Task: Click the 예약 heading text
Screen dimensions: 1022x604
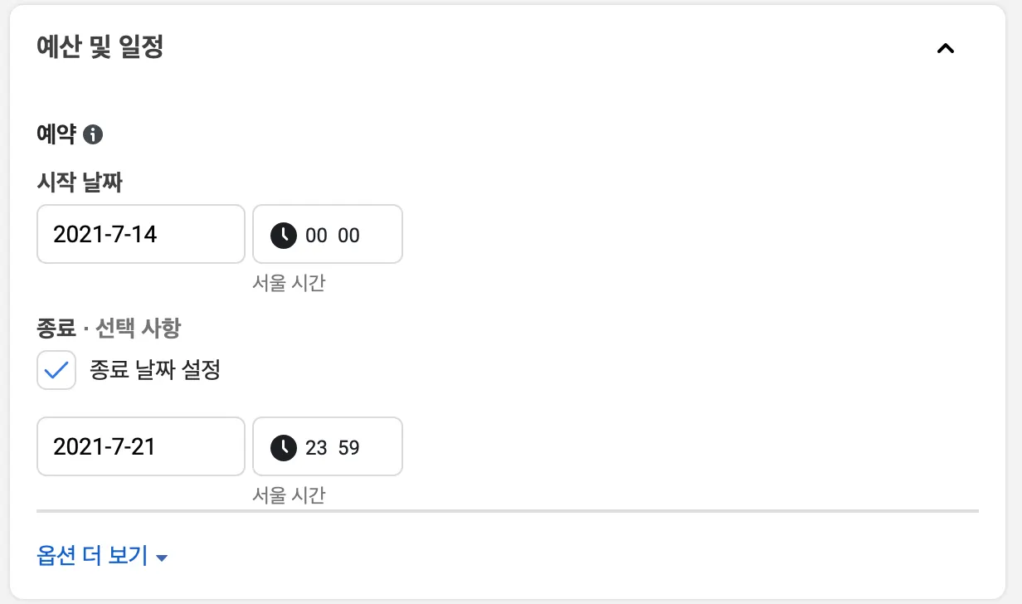Action: (x=56, y=134)
